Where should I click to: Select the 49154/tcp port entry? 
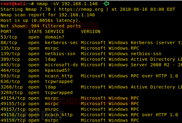coord(13,98)
